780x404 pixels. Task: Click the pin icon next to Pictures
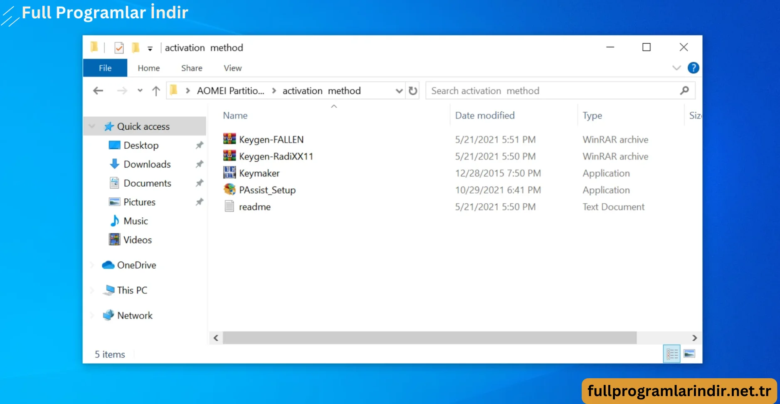(x=200, y=202)
